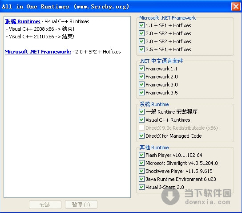This screenshot has height=213, width=242.
Task: Uncheck the 1.1 + SP1 + Hotfixes checkbox
Action: click(141, 25)
